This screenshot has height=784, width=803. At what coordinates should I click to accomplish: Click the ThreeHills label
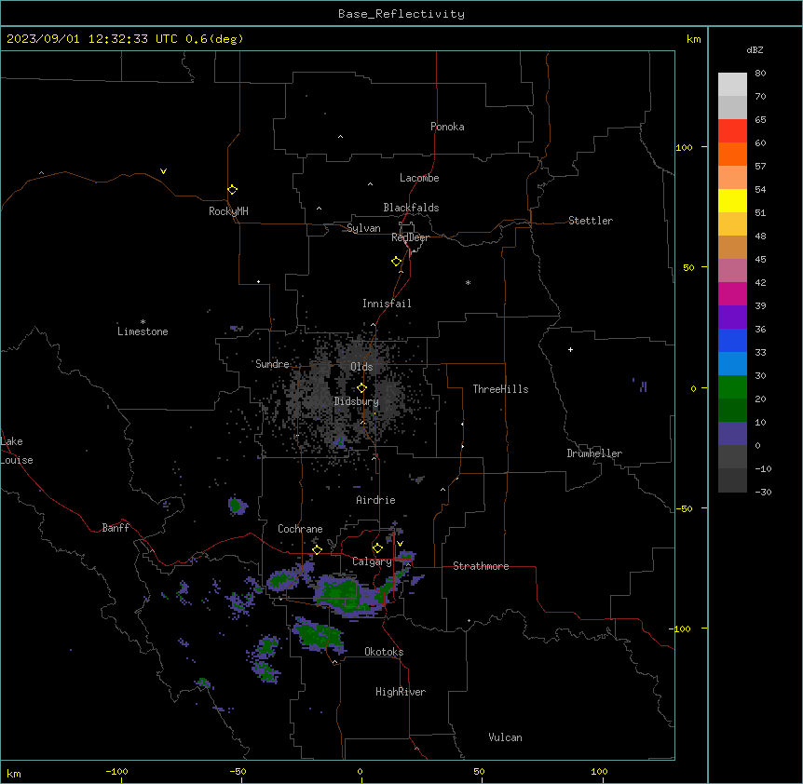[500, 389]
